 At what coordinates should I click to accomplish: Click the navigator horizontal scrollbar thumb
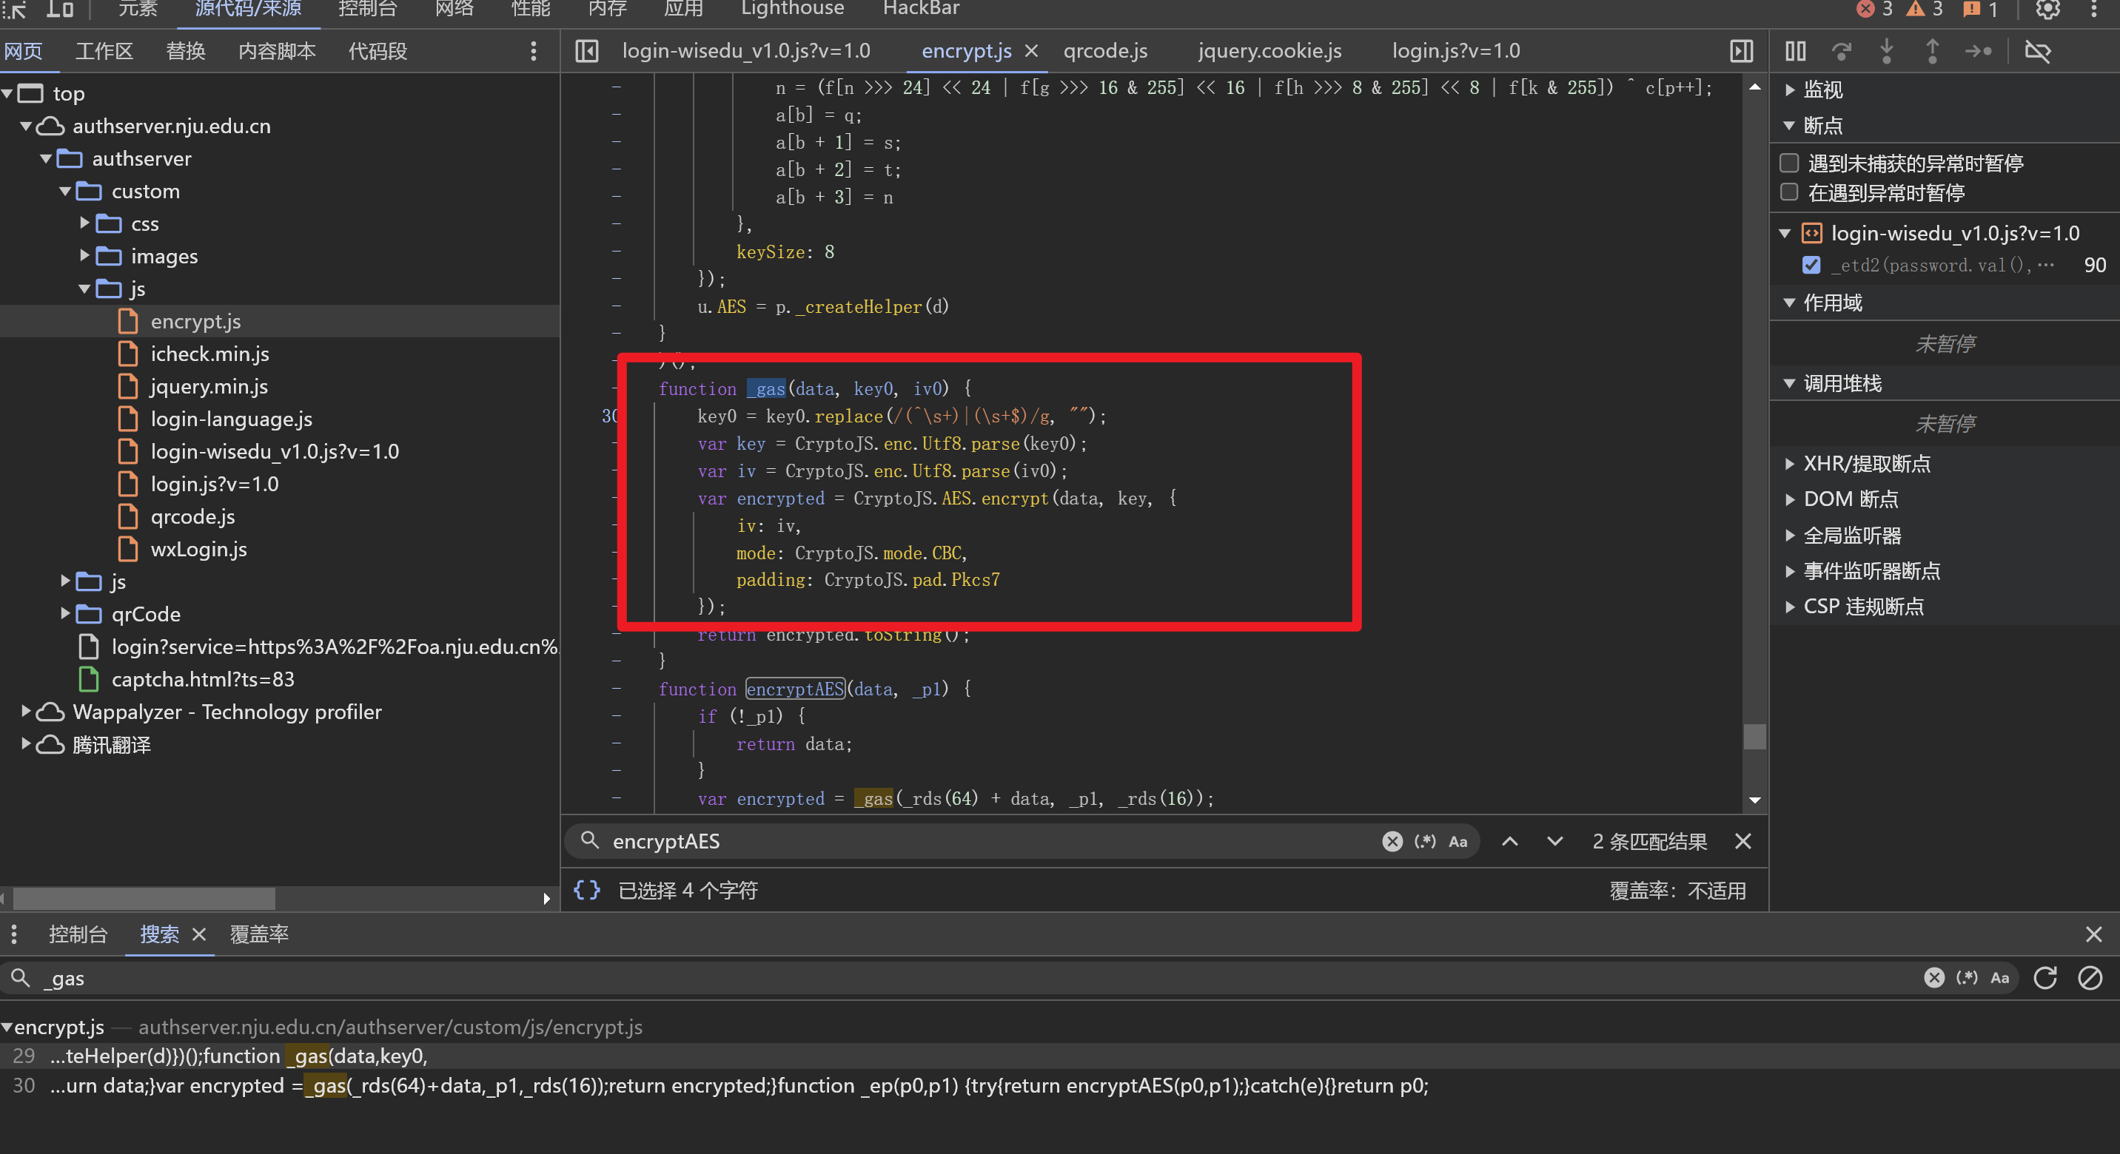coord(144,898)
